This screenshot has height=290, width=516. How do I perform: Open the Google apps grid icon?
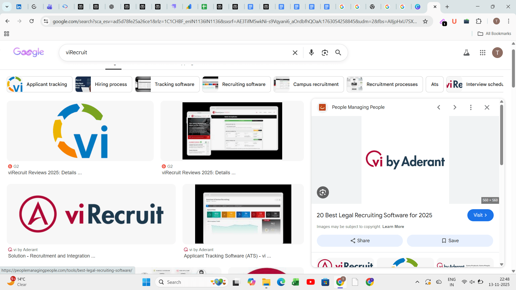pos(482,53)
